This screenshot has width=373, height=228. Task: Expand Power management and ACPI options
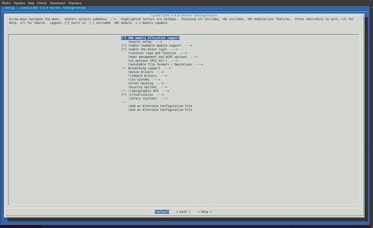[x=163, y=57]
